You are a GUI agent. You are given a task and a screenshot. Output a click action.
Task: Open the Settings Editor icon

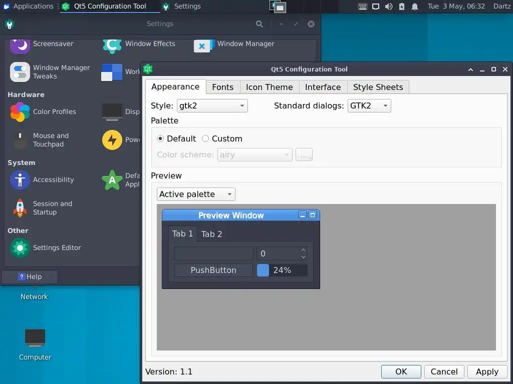(20, 248)
